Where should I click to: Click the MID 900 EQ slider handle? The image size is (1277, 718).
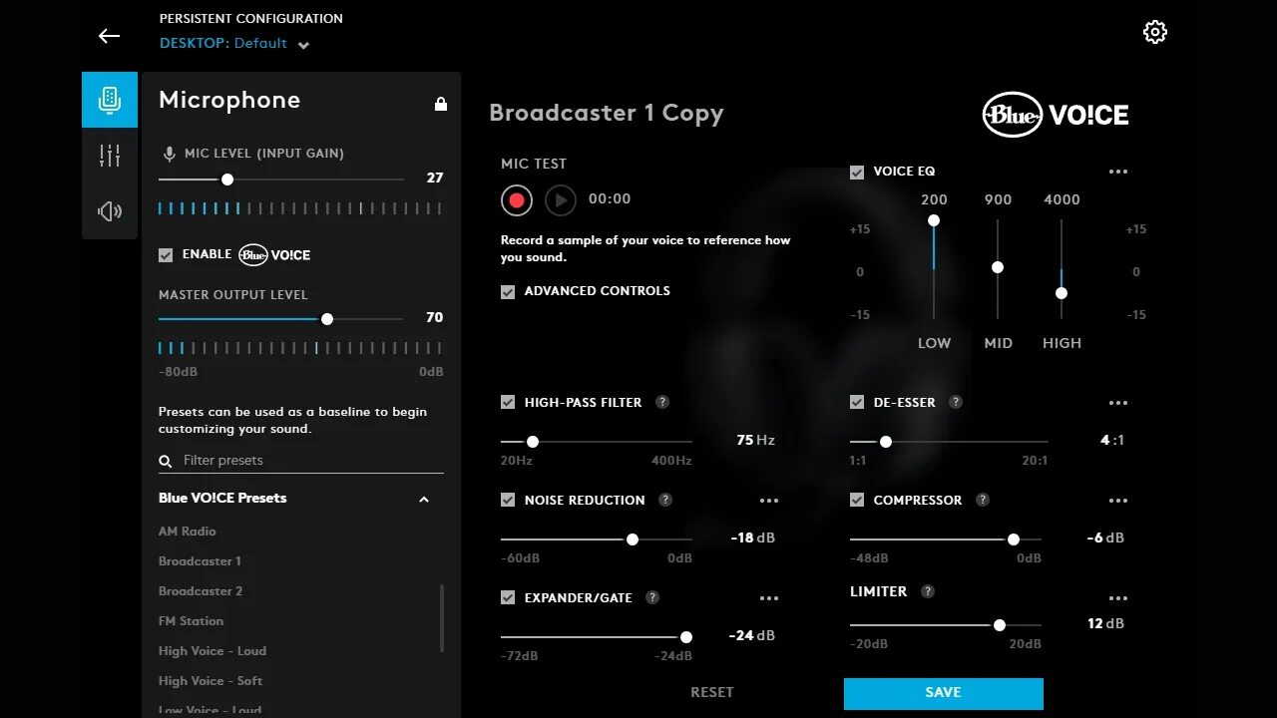(x=998, y=267)
